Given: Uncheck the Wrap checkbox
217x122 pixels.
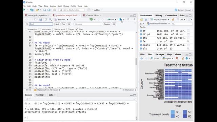Looking at the screenshot, I should pos(77,29).
